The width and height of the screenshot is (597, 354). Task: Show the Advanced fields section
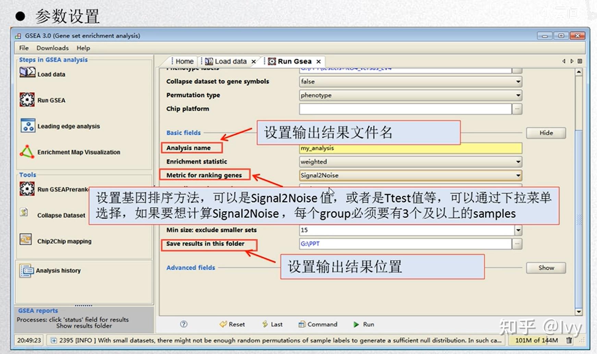(x=545, y=268)
